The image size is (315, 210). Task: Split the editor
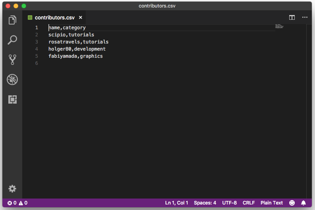tap(292, 17)
